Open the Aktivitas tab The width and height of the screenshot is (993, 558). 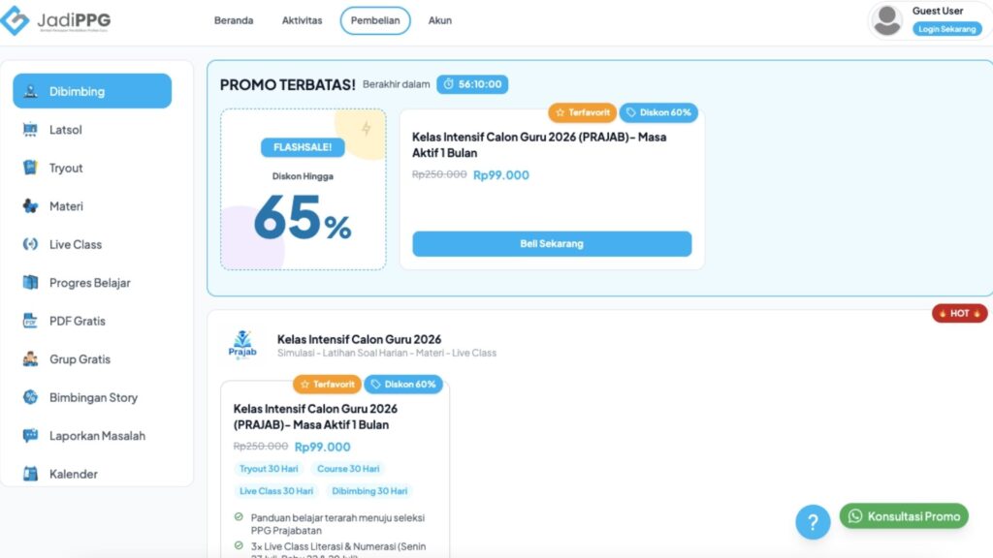(303, 20)
